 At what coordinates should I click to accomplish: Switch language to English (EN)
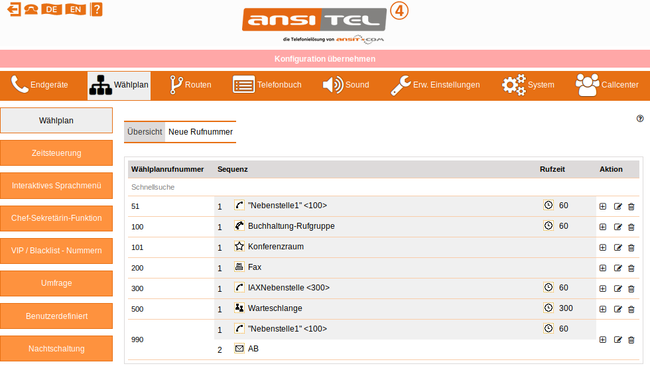[75, 9]
